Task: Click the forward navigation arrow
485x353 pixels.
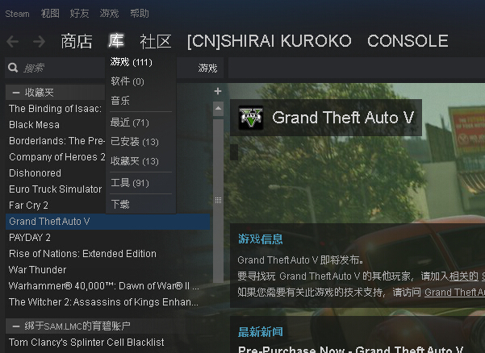Action: coord(39,42)
